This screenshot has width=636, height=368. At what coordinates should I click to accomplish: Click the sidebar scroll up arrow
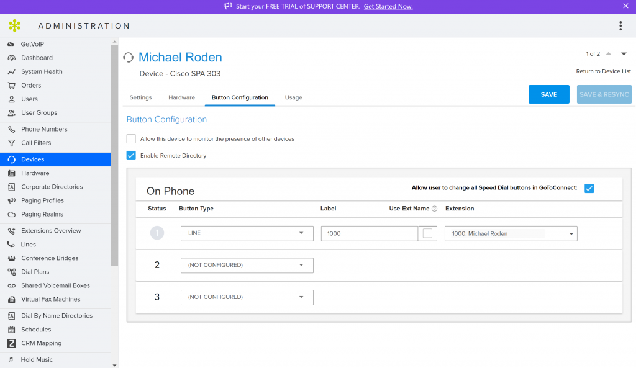click(114, 42)
